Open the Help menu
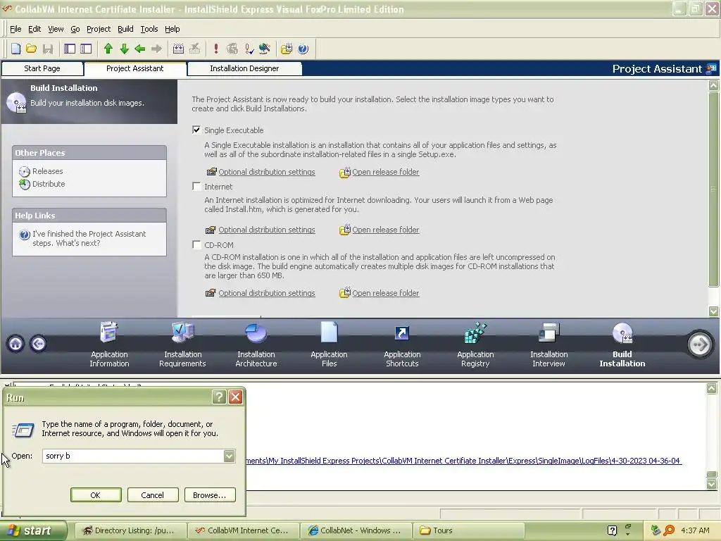 pyautogui.click(x=172, y=29)
